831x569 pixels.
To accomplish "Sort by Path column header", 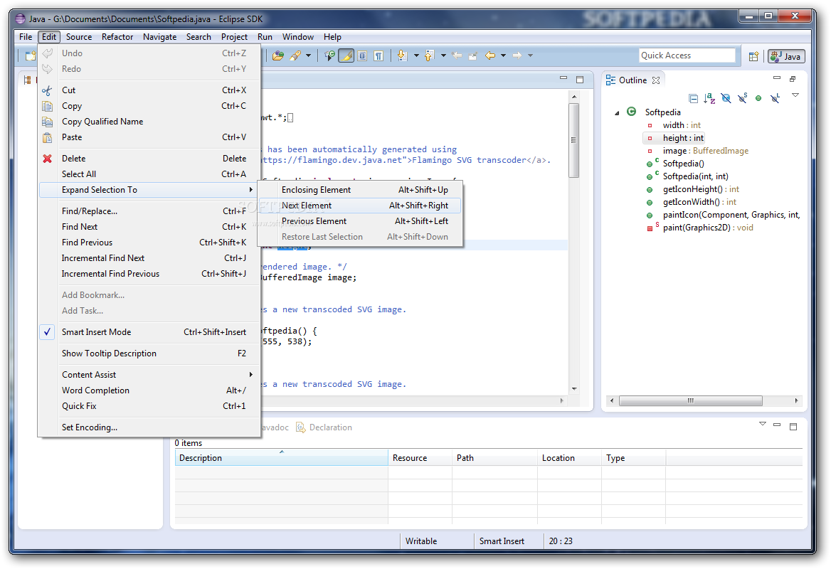I will coord(495,458).
